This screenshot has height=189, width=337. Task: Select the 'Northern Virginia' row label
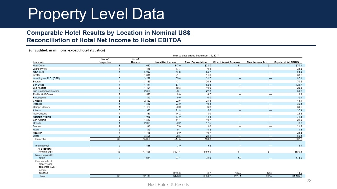click(x=42, y=117)
